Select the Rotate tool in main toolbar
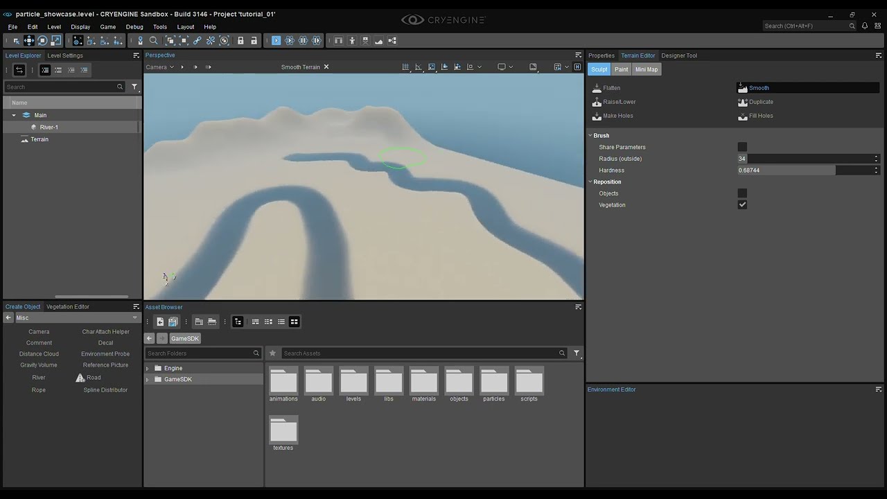Viewport: 887px width, 499px height. click(42, 41)
